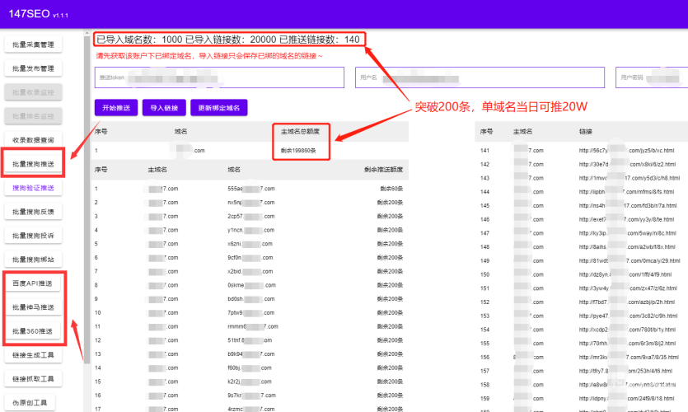This screenshot has width=688, height=412.
Task: Click the domain cell starting with nx5np
Action: 251,203
